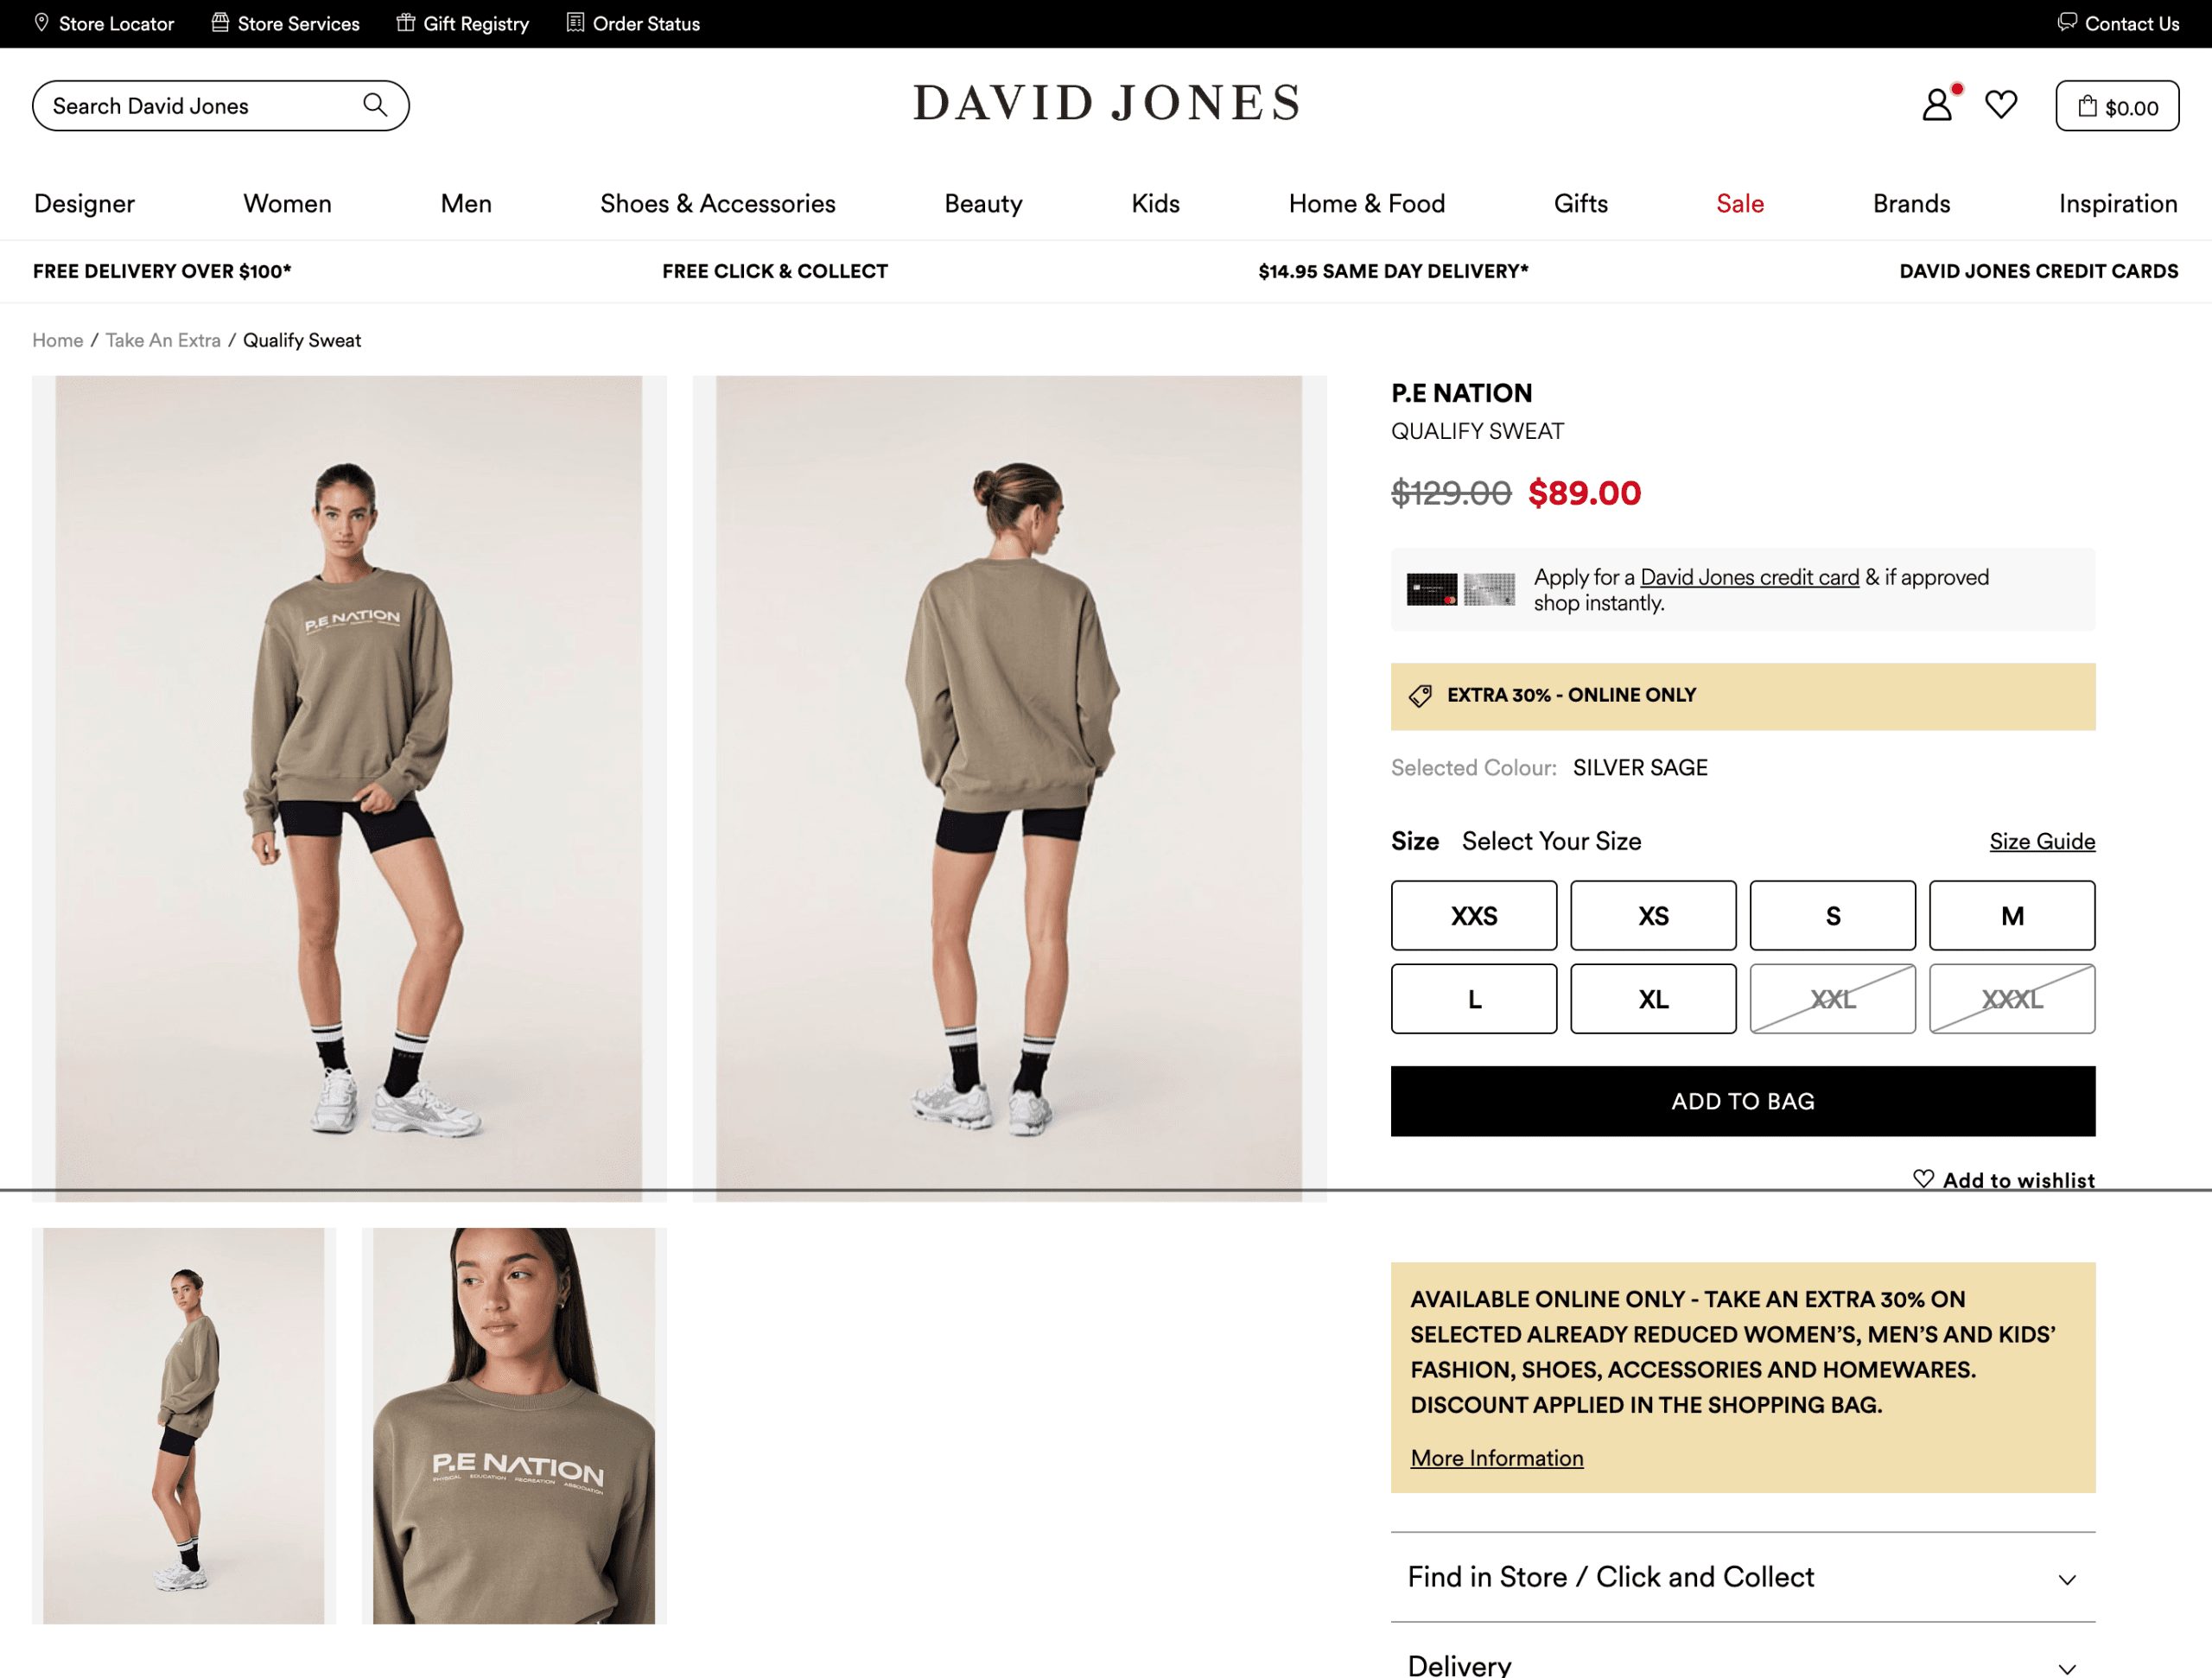This screenshot has height=1678, width=2212.
Task: Open wishlist heart icon in header
Action: click(x=2001, y=104)
